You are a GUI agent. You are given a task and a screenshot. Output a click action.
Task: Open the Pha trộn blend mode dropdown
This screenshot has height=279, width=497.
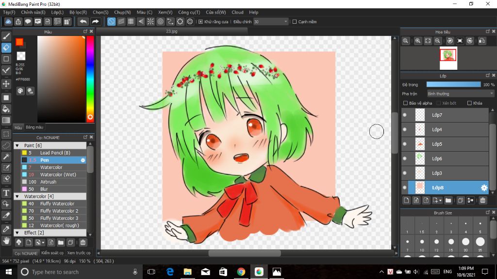pyautogui.click(x=460, y=94)
